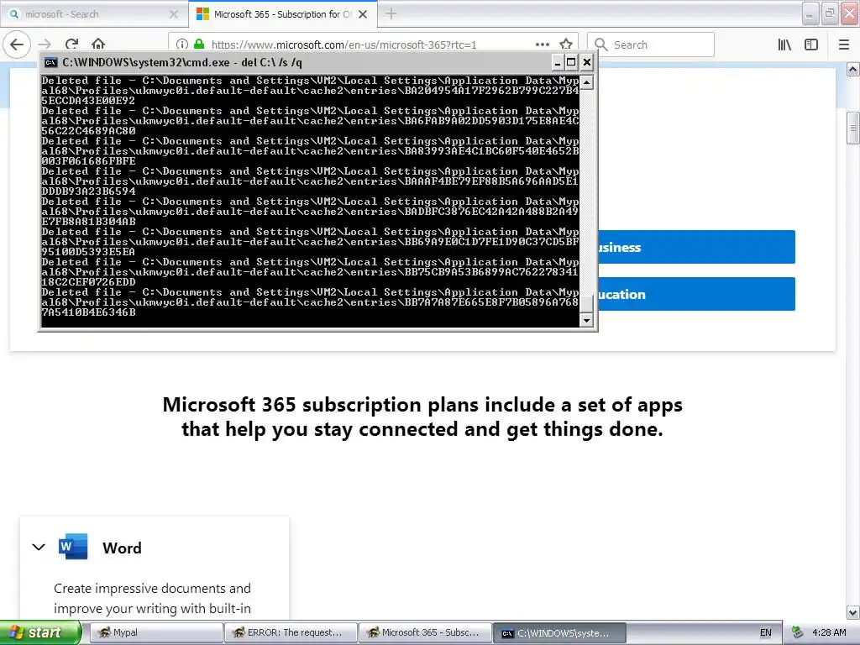Open the Library bookshelf icon

coord(784,45)
